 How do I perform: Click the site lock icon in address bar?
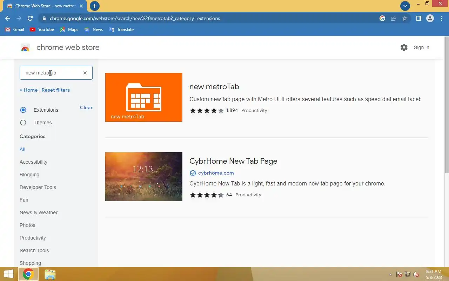click(x=44, y=18)
